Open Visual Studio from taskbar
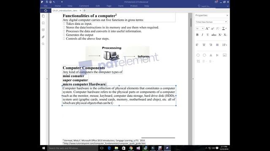The image size is (270, 151). click(138, 148)
